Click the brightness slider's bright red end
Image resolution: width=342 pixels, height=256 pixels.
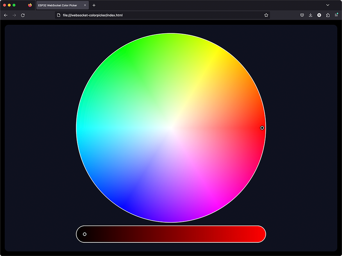click(x=260, y=234)
